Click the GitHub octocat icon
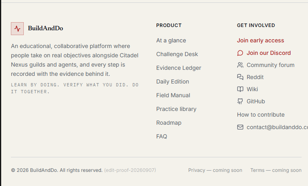Screen dimensions: 308x186 tap(240, 101)
